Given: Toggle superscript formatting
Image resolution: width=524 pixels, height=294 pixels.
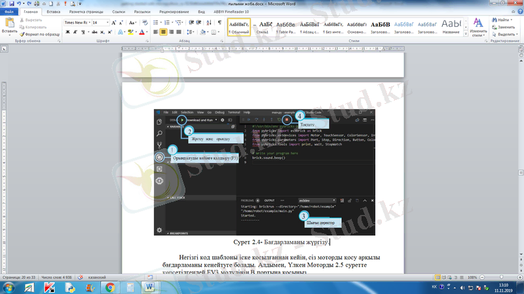Looking at the screenshot, I should tap(109, 32).
